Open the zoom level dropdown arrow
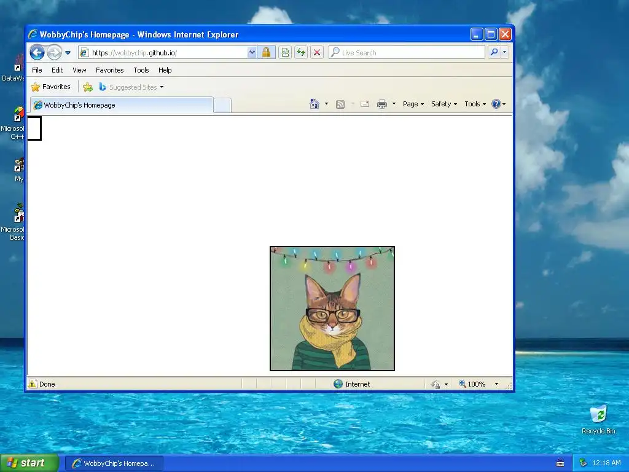Viewport: 629px width, 472px height. click(x=496, y=384)
